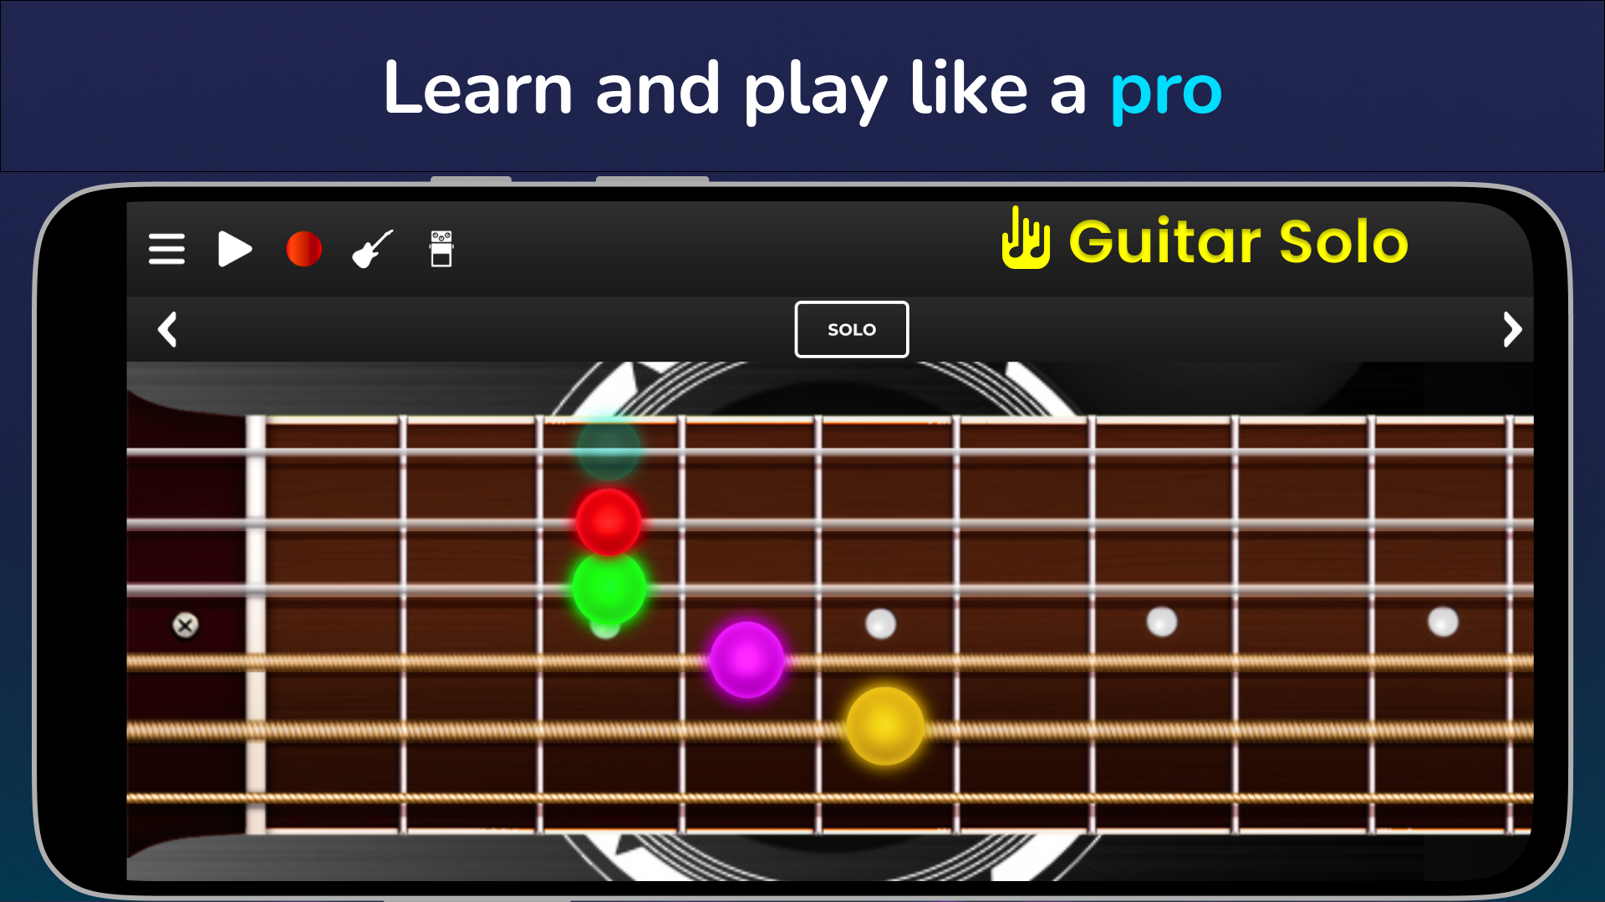
Task: Open the effects pedal icon
Action: (x=441, y=249)
